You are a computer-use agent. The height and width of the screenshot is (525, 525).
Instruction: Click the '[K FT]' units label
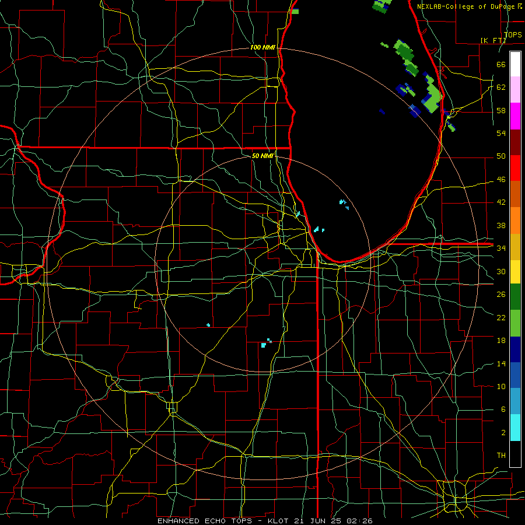493,40
